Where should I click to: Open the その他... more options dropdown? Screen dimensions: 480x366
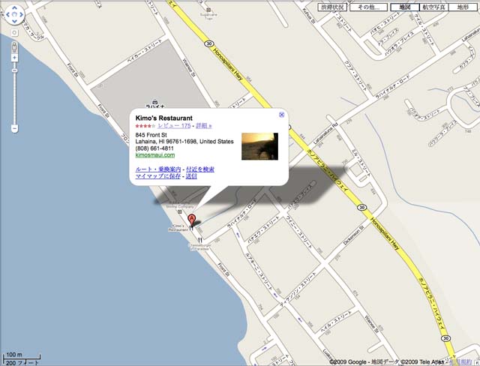(x=368, y=7)
